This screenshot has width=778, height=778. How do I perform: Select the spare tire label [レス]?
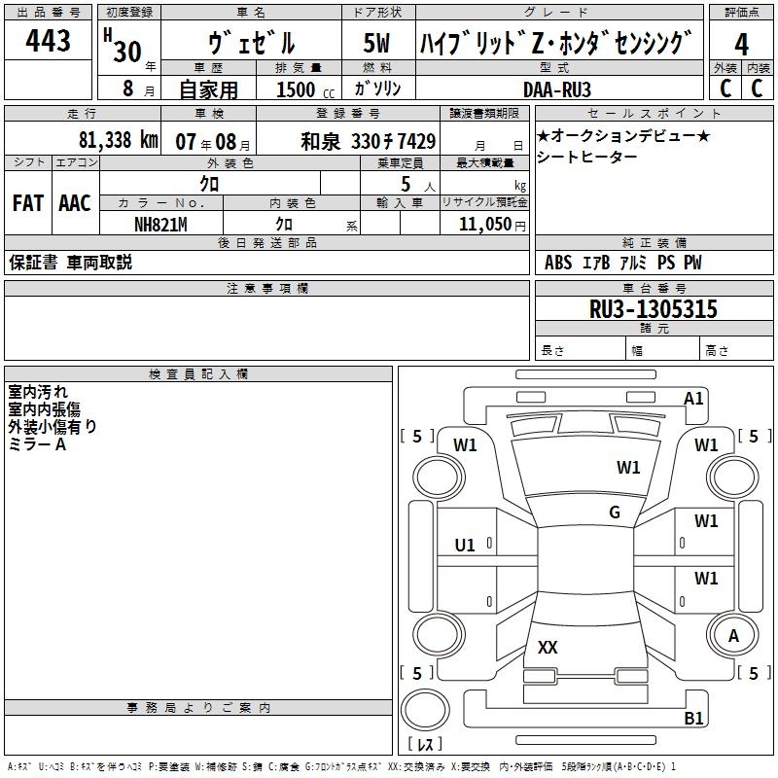(x=424, y=743)
